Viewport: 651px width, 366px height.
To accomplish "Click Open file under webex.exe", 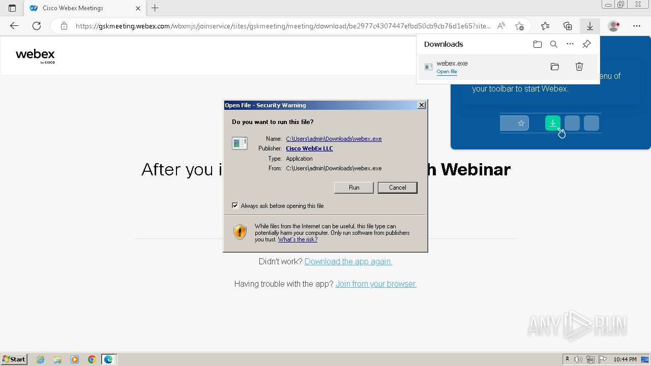I will (447, 72).
